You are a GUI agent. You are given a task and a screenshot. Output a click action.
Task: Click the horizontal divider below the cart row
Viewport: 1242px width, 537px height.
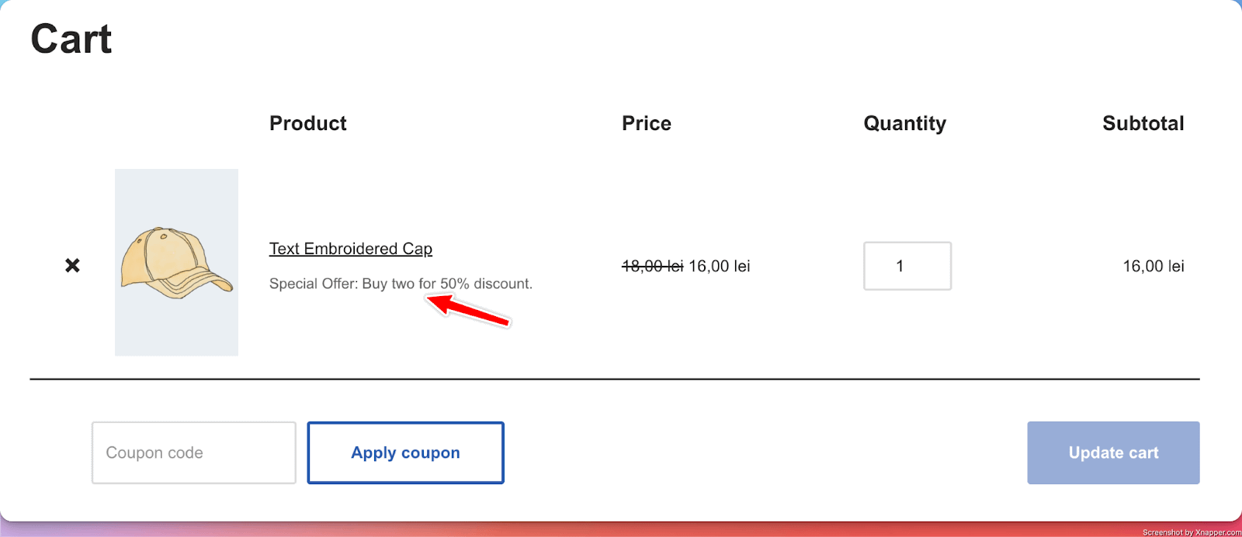[614, 379]
